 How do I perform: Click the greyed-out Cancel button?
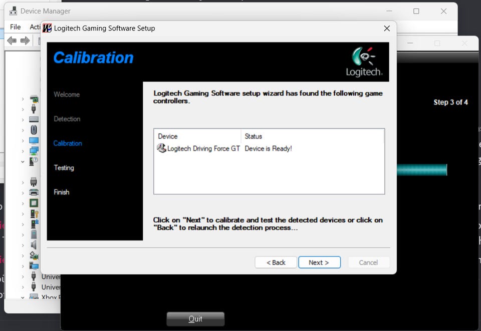369,262
